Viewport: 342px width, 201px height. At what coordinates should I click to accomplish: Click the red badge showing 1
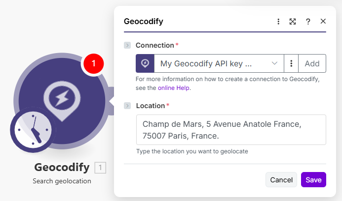tap(94, 63)
